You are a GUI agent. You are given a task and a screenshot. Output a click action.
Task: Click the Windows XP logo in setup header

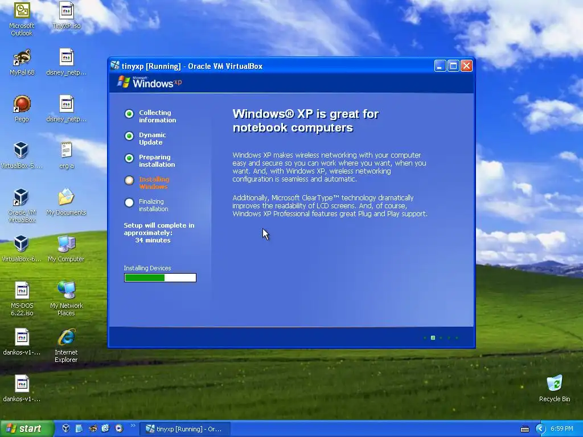point(150,82)
